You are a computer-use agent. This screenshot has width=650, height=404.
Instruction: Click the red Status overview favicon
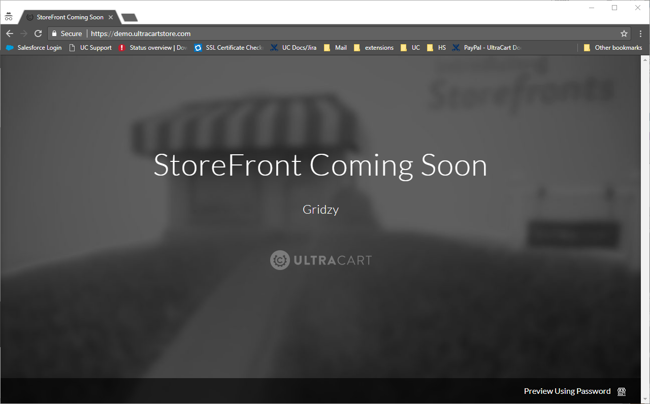tap(122, 48)
